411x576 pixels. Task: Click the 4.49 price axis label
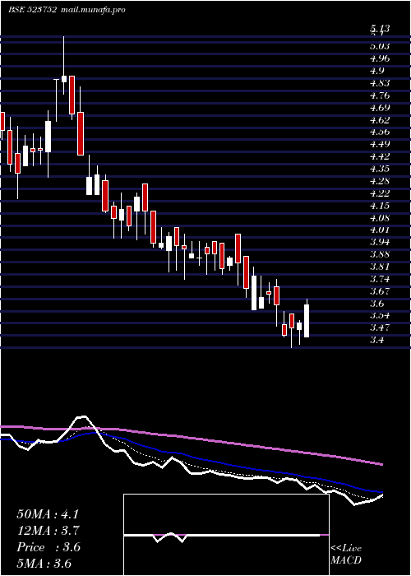coord(380,144)
